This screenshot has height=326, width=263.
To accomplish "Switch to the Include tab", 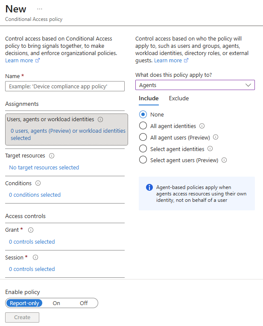I will click(149, 98).
